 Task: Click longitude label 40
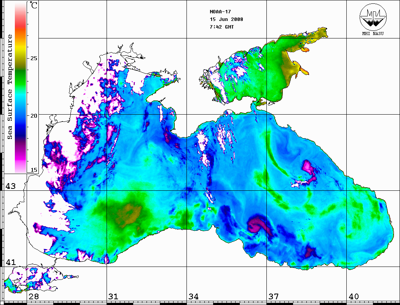pyautogui.click(x=354, y=296)
